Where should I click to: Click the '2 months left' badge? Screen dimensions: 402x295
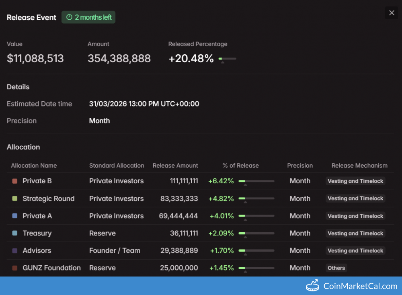[x=88, y=17]
